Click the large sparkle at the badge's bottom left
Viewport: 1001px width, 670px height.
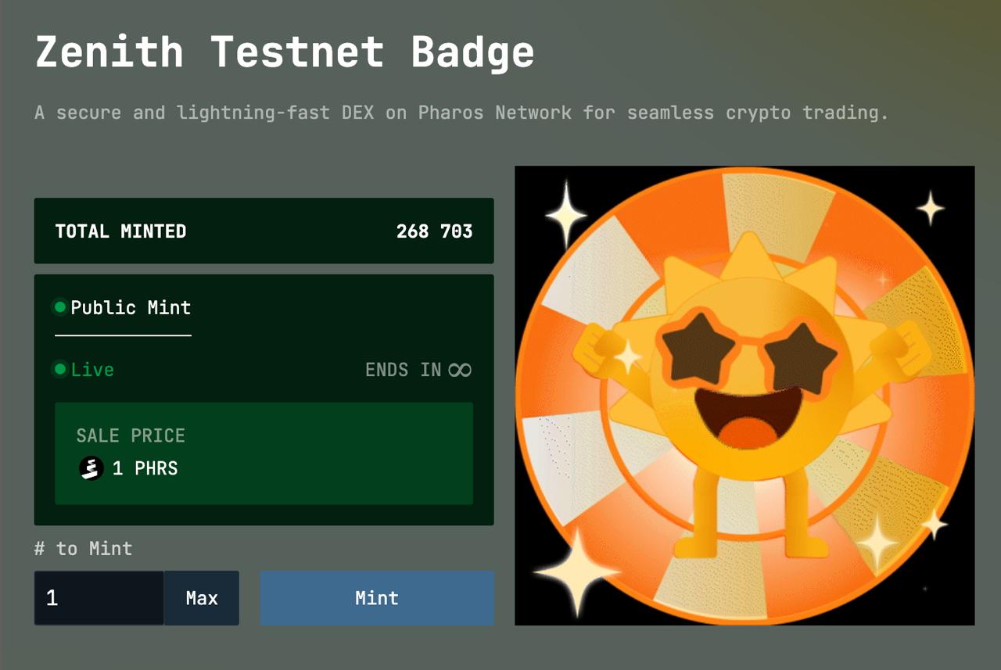[577, 571]
